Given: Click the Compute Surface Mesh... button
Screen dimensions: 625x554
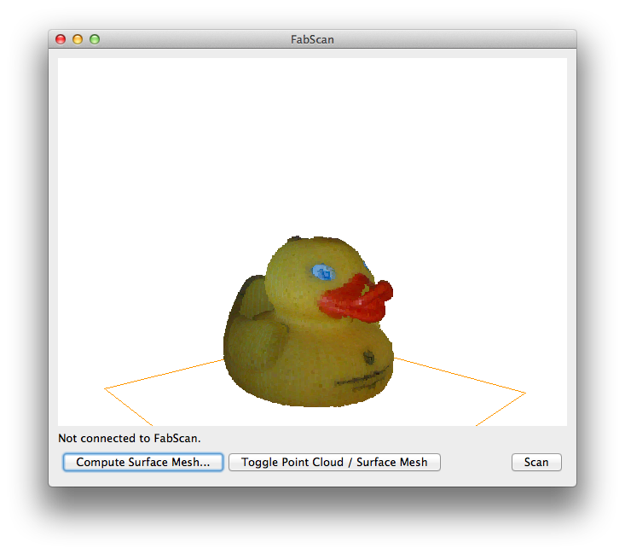Looking at the screenshot, I should [142, 462].
